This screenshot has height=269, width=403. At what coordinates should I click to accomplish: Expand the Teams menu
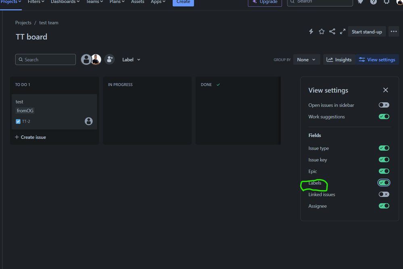click(x=94, y=2)
